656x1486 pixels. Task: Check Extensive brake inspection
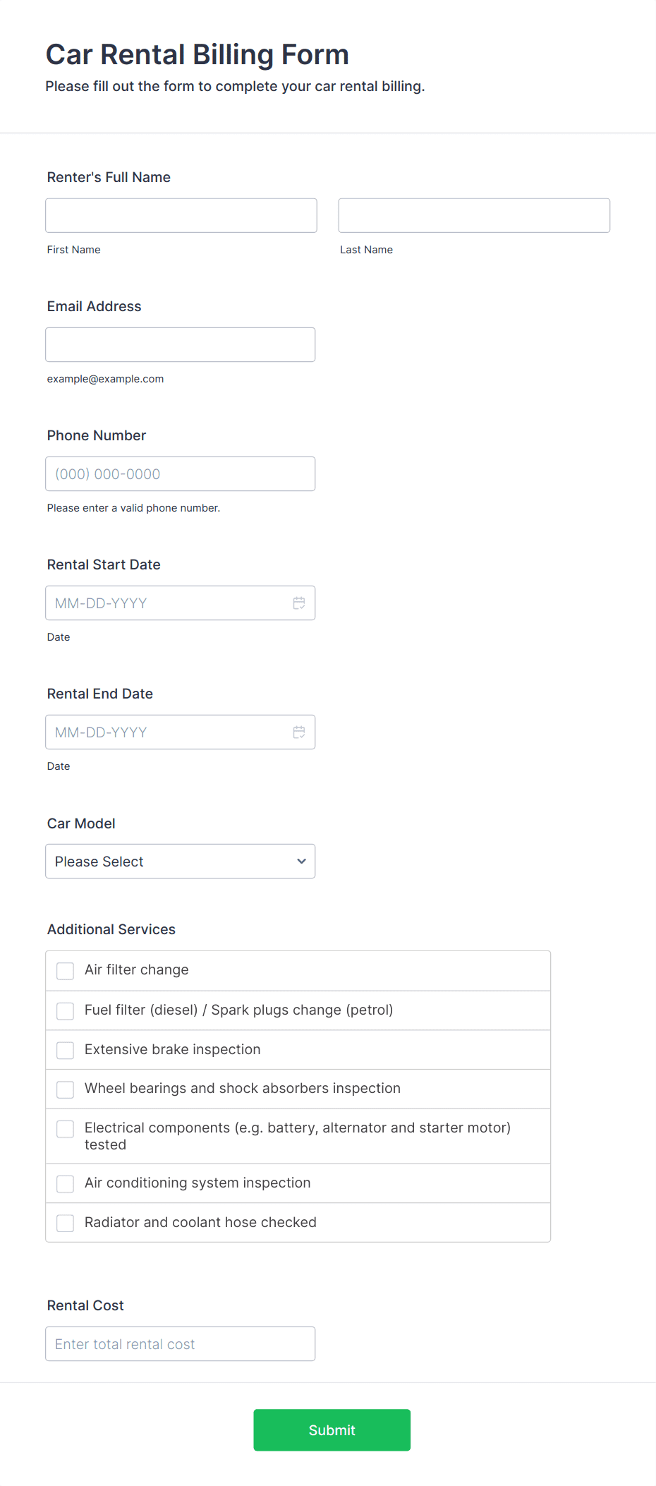coord(65,1050)
